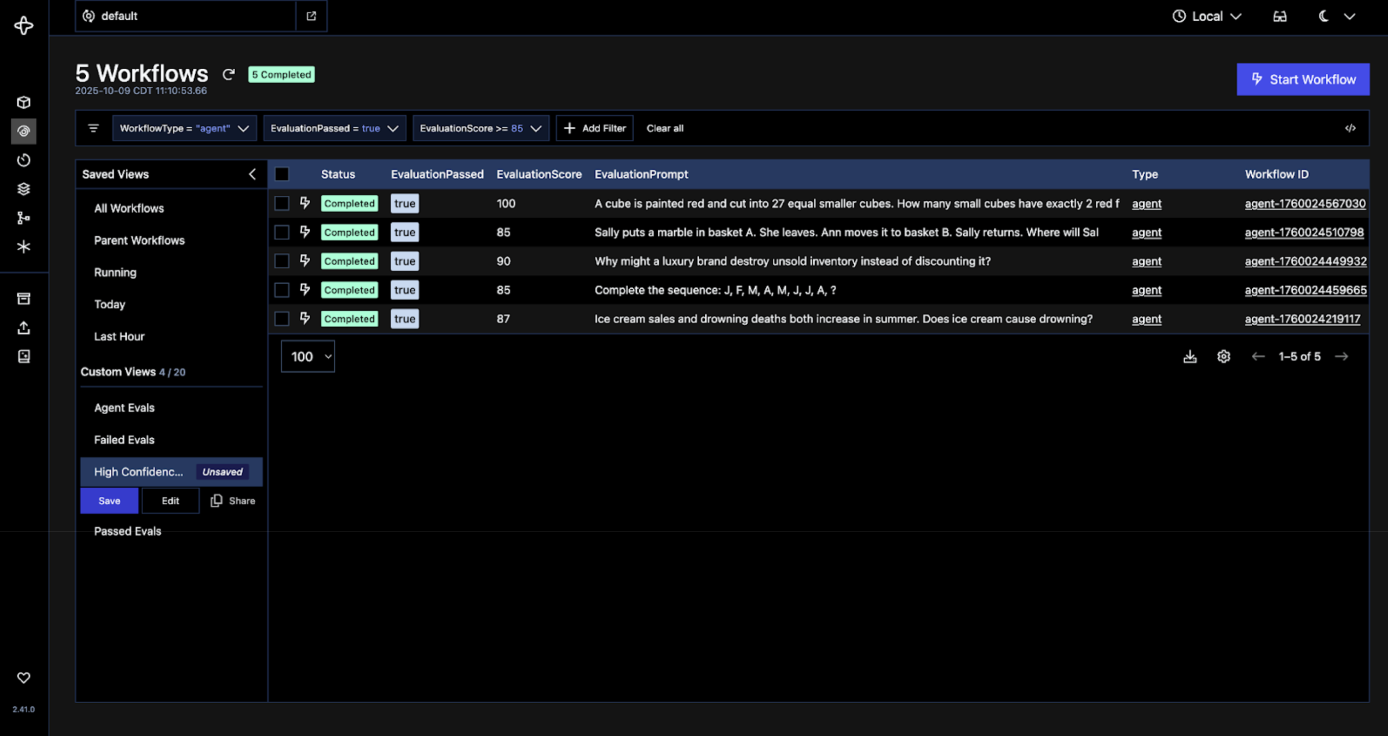Open the Schedules sidebar icon
This screenshot has width=1388, height=736.
(x=24, y=160)
